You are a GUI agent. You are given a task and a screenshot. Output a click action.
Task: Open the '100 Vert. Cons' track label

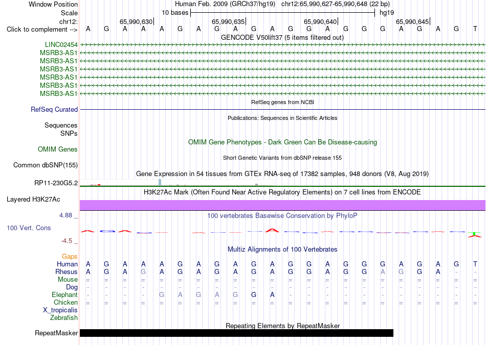tap(29, 228)
